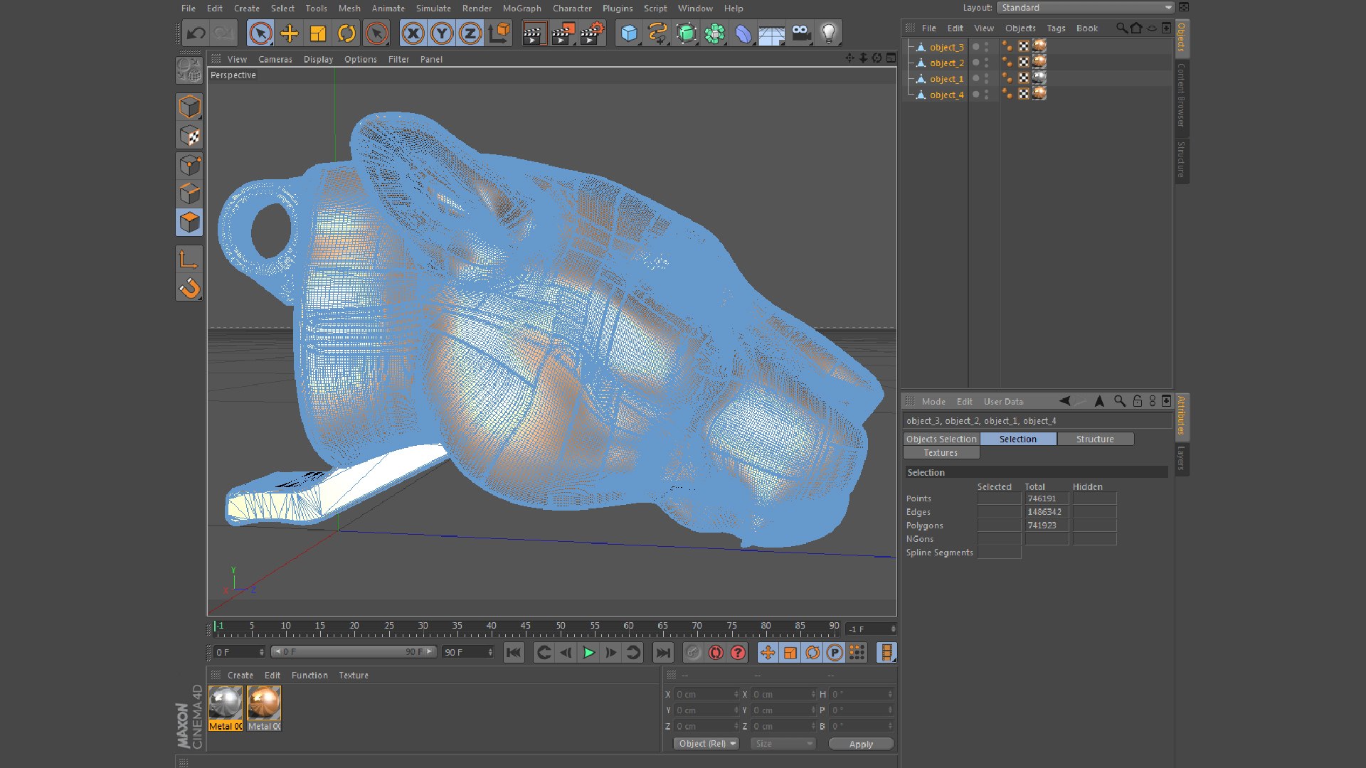Enable Snap magnet tool in left palette
Image resolution: width=1366 pixels, height=768 pixels.
point(189,288)
